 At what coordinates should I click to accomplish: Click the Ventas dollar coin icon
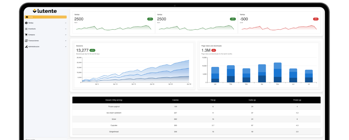(x=26, y=23)
